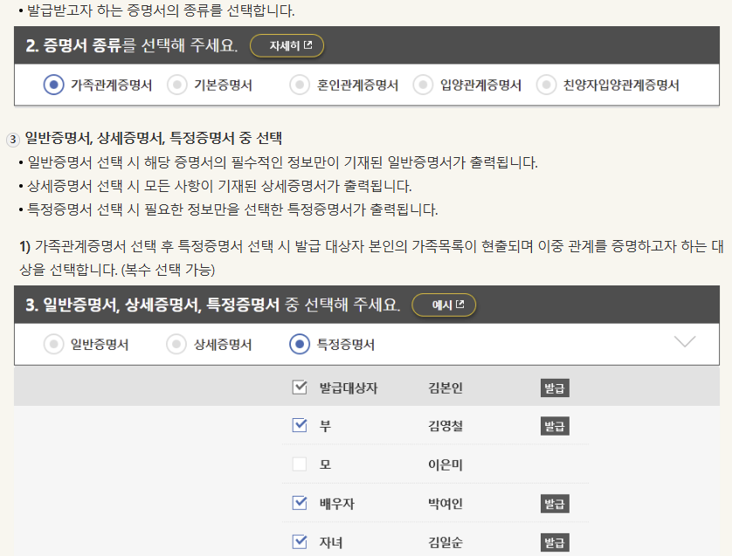The height and width of the screenshot is (556, 732).
Task: Select 친양자입양관계증명서 option
Action: [x=545, y=84]
